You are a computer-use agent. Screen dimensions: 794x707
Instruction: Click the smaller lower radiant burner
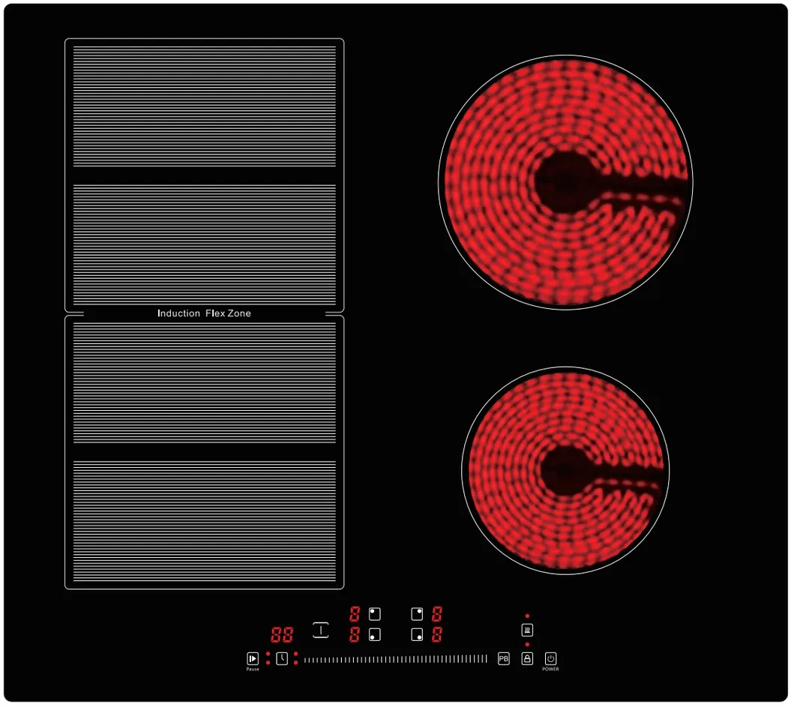pos(565,471)
